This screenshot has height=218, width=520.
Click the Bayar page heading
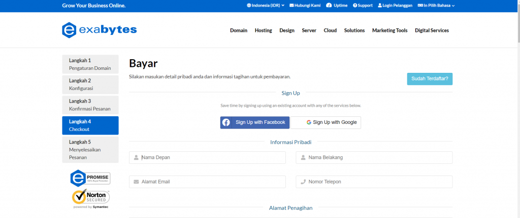pos(143,63)
